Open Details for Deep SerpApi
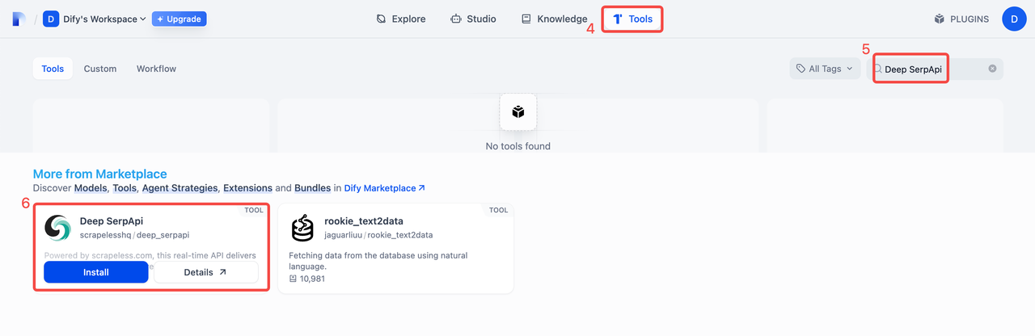The height and width of the screenshot is (336, 1035). coord(206,272)
